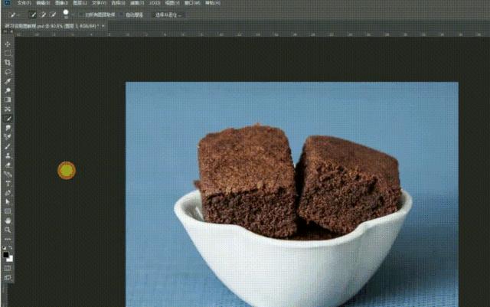The height and width of the screenshot is (307, 490).
Task: Select the Zoom magnifier tool
Action: (8, 230)
